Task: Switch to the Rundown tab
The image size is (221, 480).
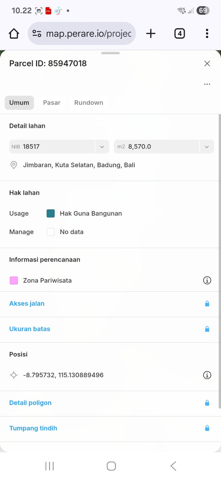Action: pos(89,103)
